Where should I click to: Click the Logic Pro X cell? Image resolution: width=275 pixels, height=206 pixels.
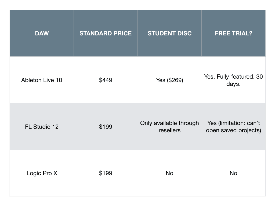[x=42, y=173]
